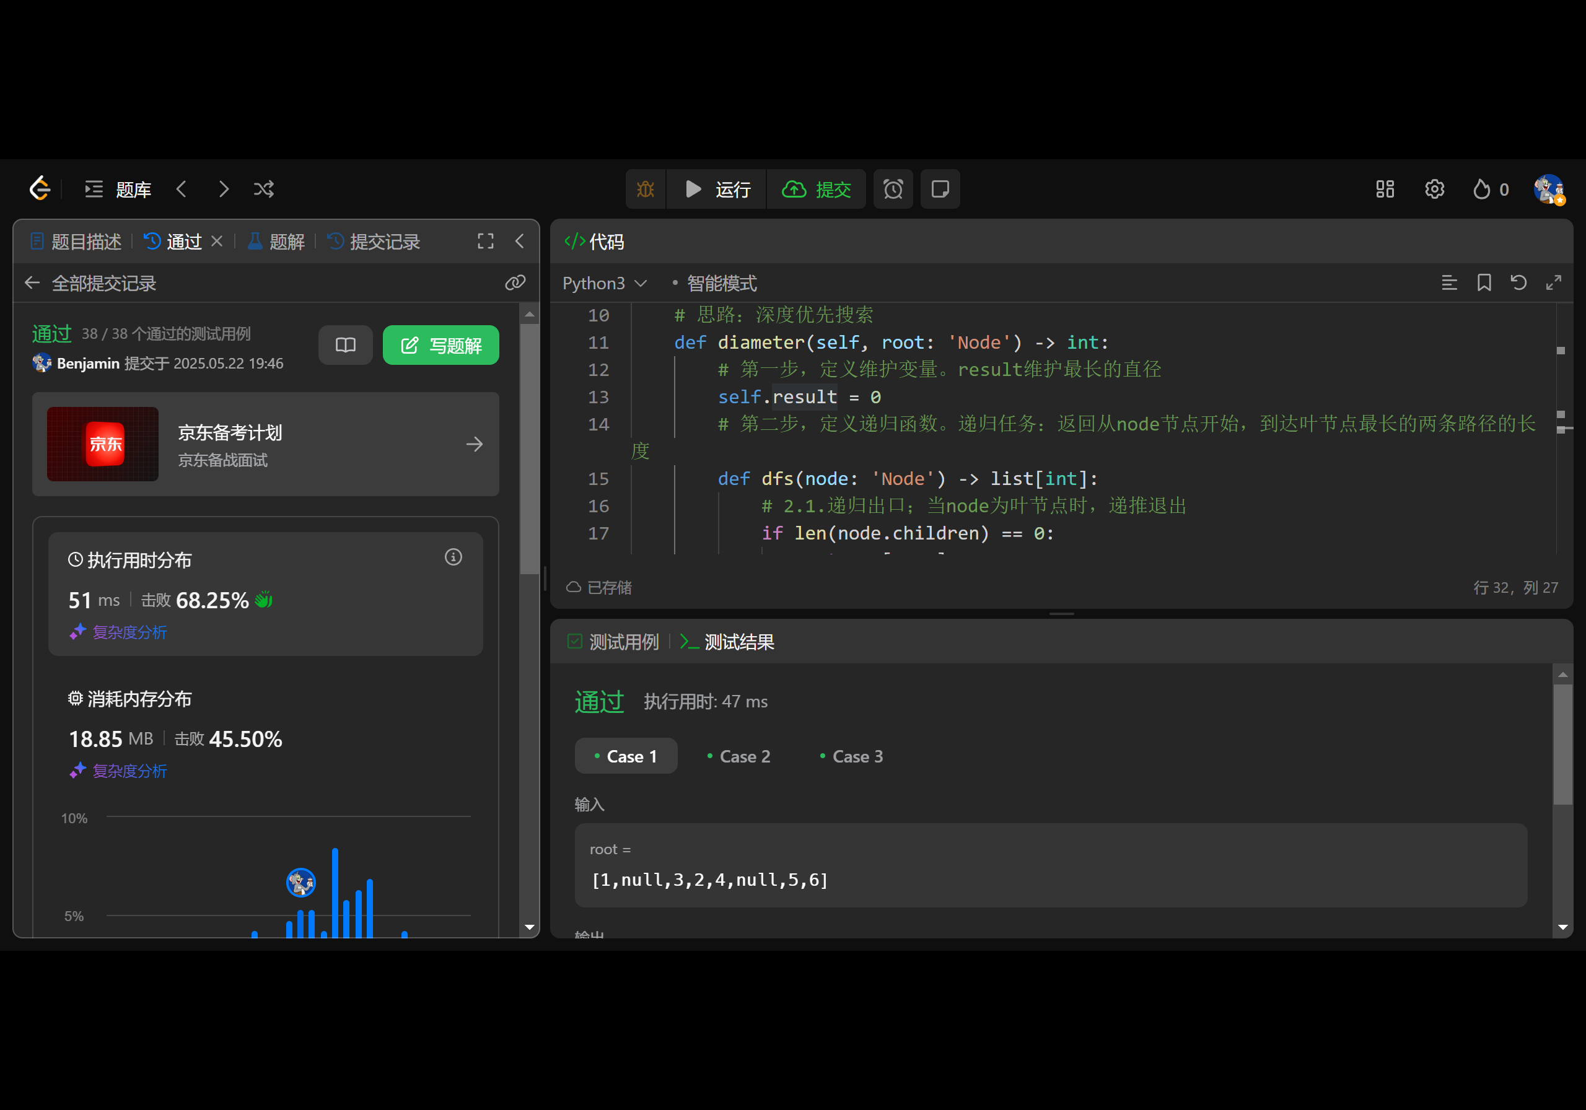Viewport: 1586px width, 1110px height.
Task: Reset code with the undo arrow icon
Action: [x=1518, y=282]
